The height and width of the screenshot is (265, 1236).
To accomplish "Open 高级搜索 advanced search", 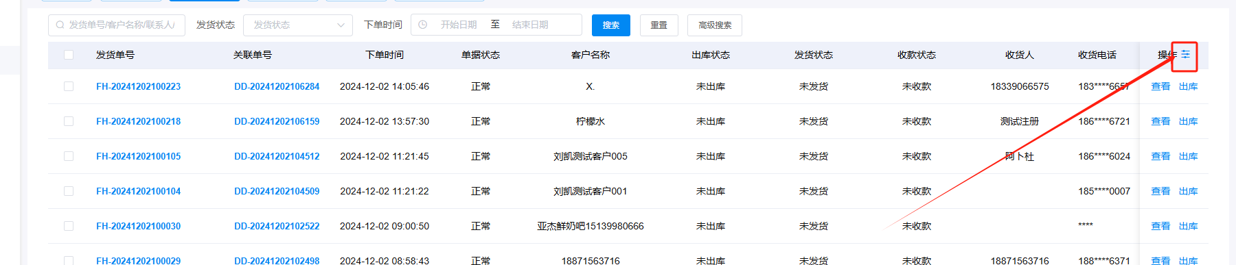I will (715, 25).
